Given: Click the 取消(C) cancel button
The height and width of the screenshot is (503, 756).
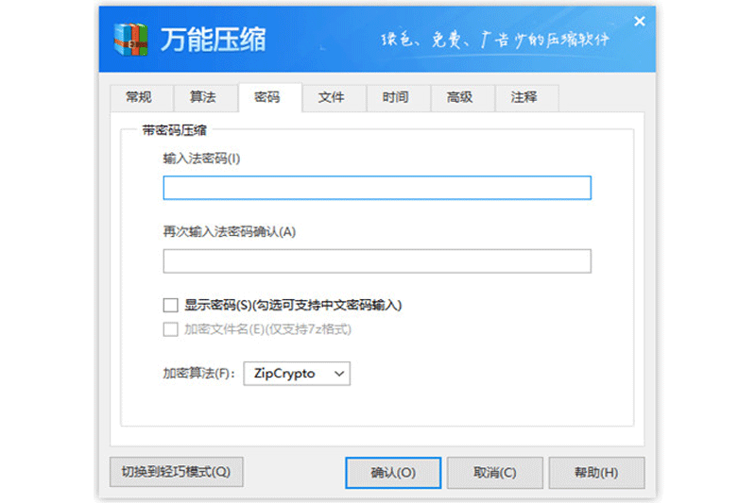Looking at the screenshot, I should tap(495, 473).
